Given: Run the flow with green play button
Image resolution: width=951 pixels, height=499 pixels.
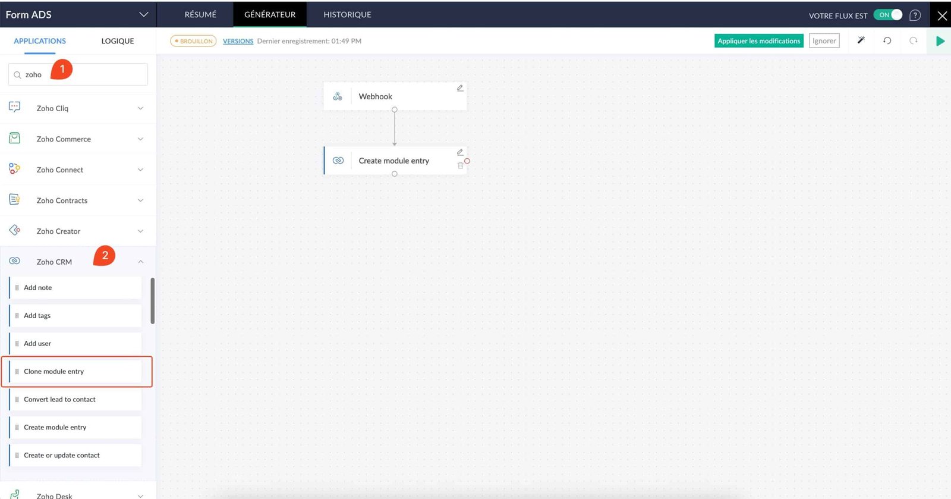Looking at the screenshot, I should (940, 41).
